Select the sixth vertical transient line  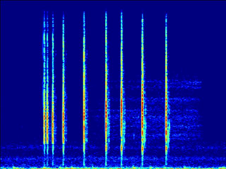click(106, 88)
